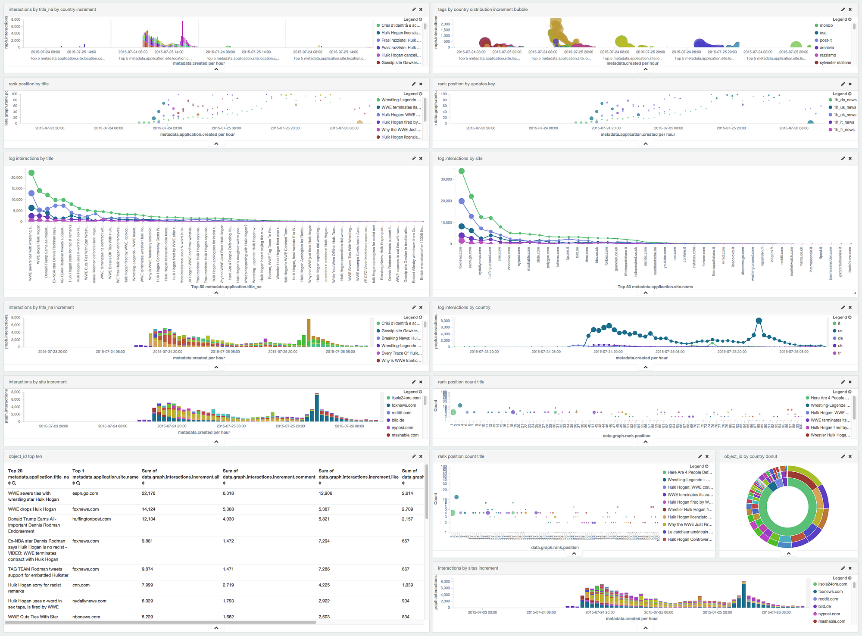Edit the 'log interactions by country' panel
The height and width of the screenshot is (636, 862).
point(843,308)
